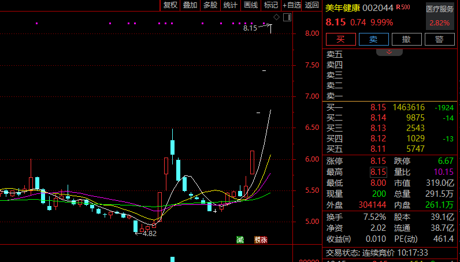Image resolution: width=460 pixels, height=262 pixels.
Task: Select the 画线 drawing tool
Action: [x=251, y=5]
